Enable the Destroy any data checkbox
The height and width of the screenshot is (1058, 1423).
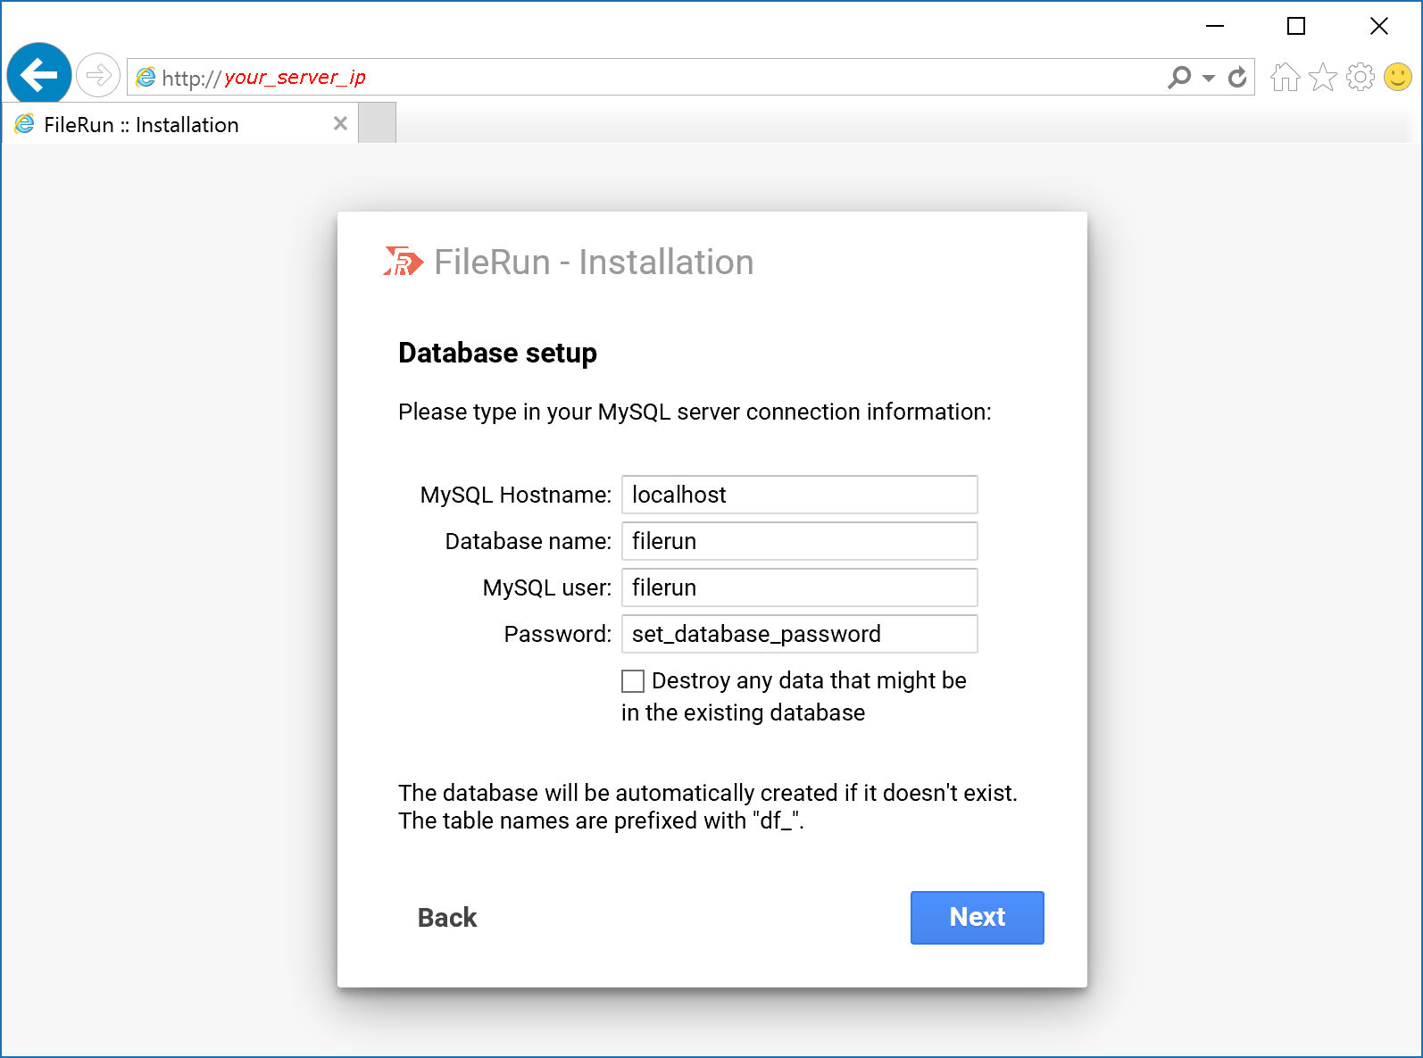pos(633,681)
